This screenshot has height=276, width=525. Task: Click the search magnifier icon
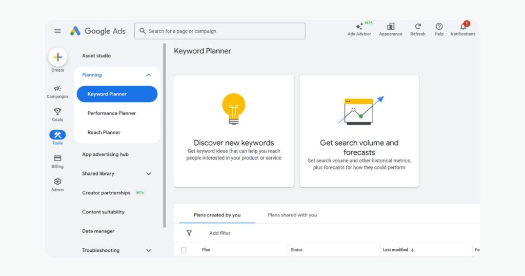(143, 31)
